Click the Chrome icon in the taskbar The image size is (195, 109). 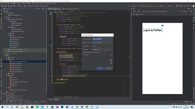click(17, 107)
